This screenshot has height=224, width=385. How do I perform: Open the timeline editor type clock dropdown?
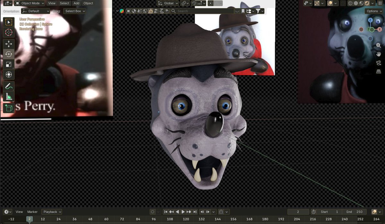[8, 212]
